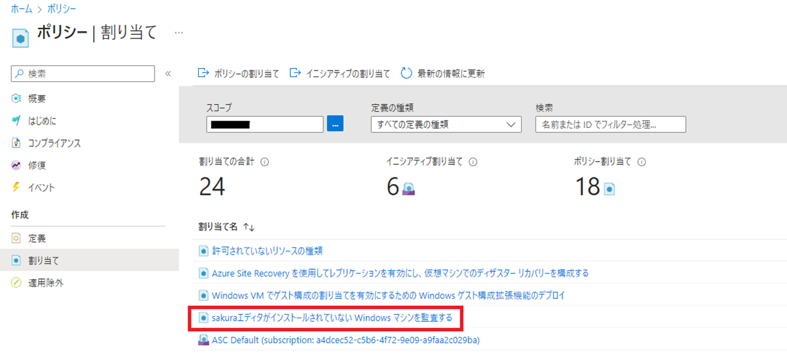Screen dimensions: 787x355
Task: Open Windows VM ゲスト構成 assignment link
Action: tap(388, 295)
